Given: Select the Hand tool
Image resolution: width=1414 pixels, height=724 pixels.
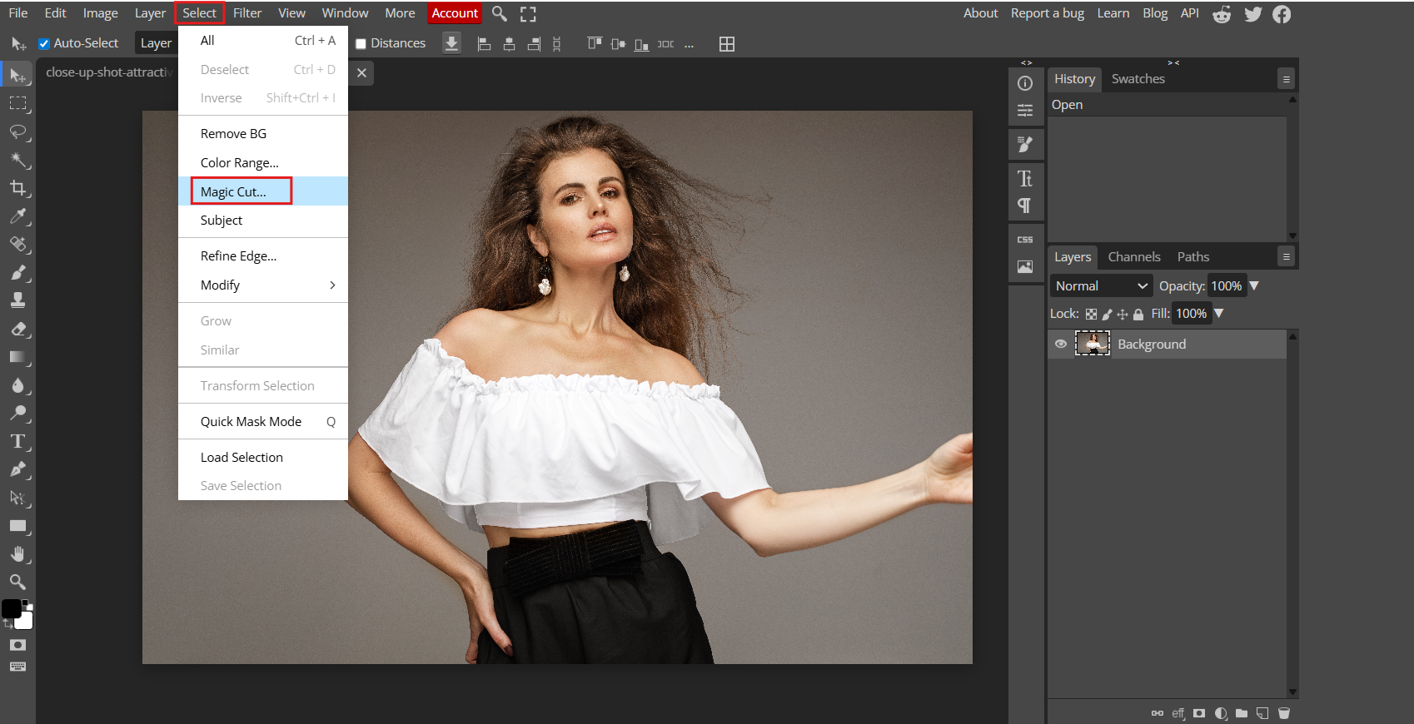Looking at the screenshot, I should [x=17, y=554].
